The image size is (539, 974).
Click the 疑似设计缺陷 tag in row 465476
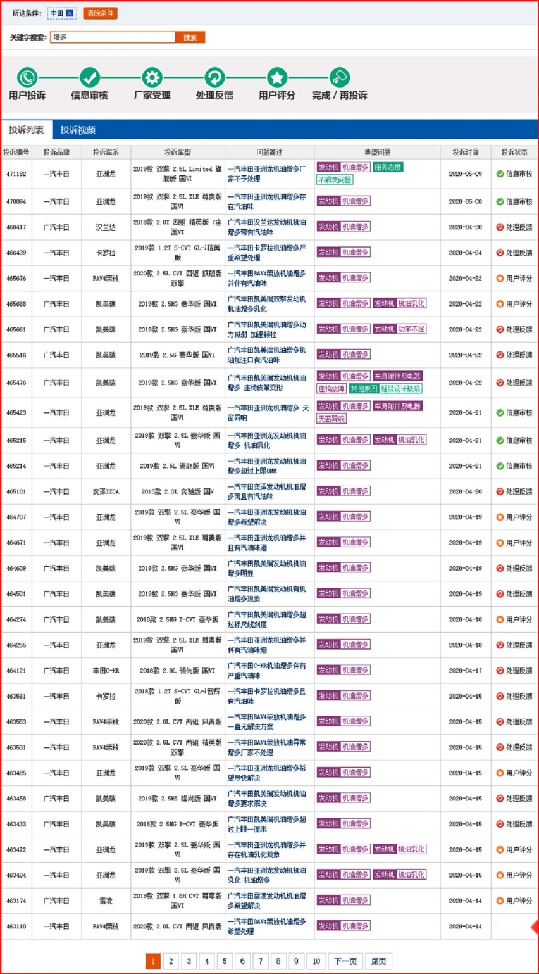[400, 389]
